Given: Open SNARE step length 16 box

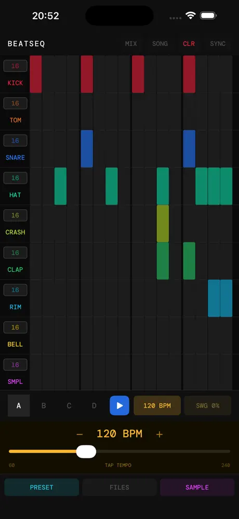Looking at the screenshot, I should point(15,141).
